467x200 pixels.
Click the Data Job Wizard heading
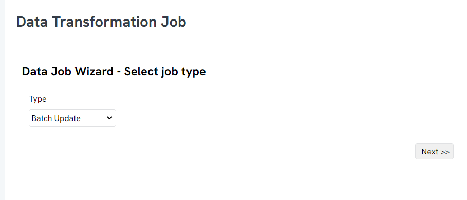pos(114,72)
